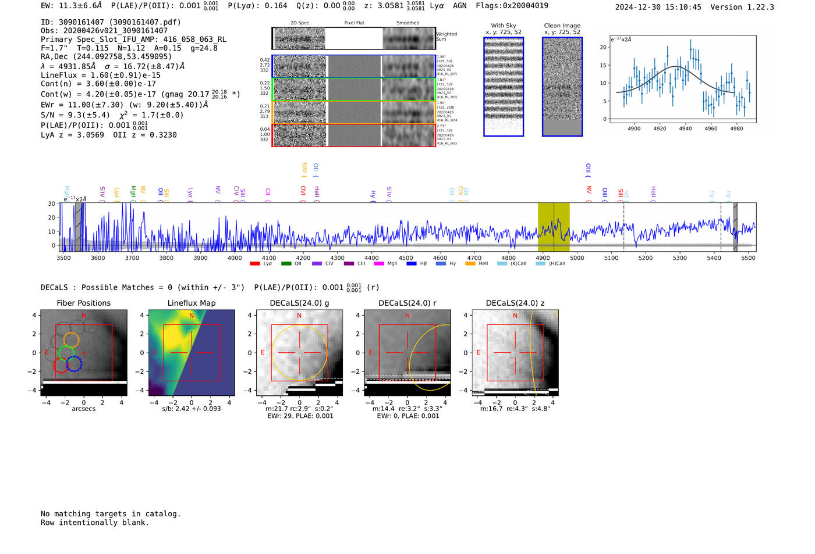This screenshot has height=554, width=815.
Task: Click the "Cont(n) = 3.60(±0.00)e-17" line
Action: coord(98,84)
